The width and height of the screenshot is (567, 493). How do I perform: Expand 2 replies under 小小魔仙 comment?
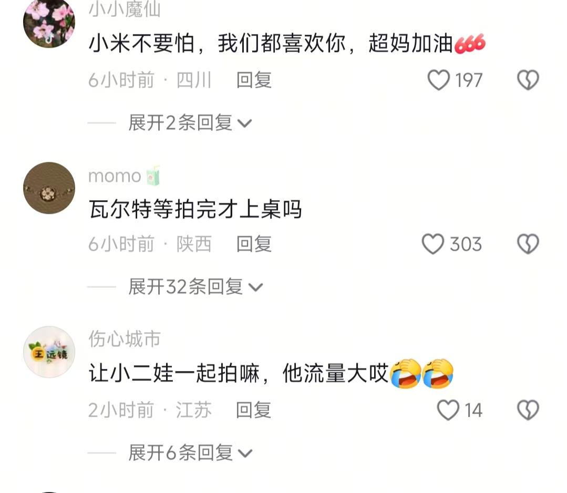190,123
